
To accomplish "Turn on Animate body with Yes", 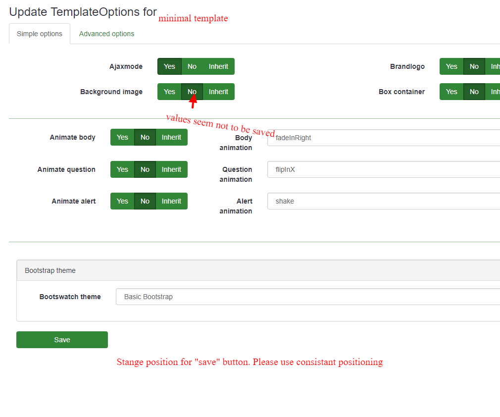I will click(122, 137).
